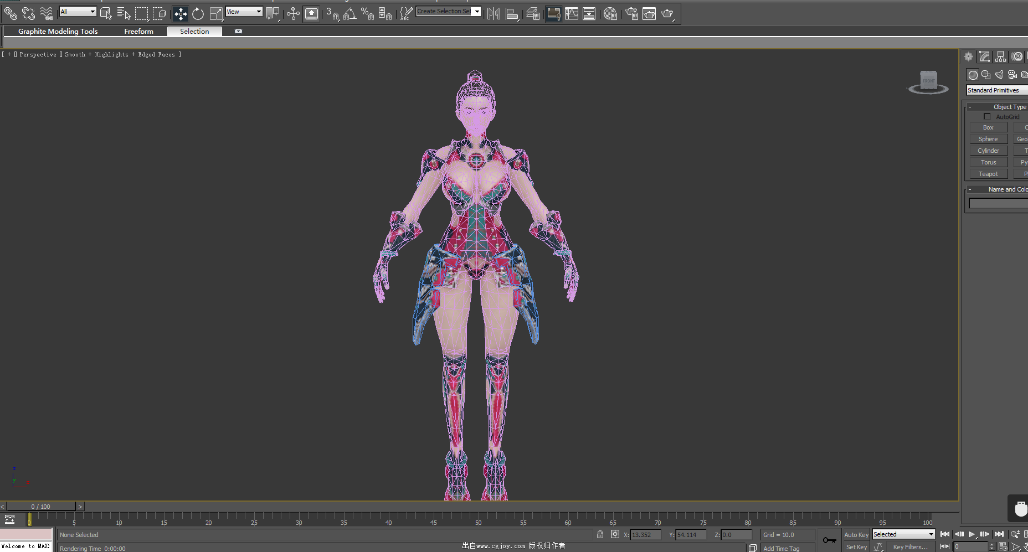Screen dimensions: 1028x552
Task: Open the Create command panel tab
Action: [968, 56]
